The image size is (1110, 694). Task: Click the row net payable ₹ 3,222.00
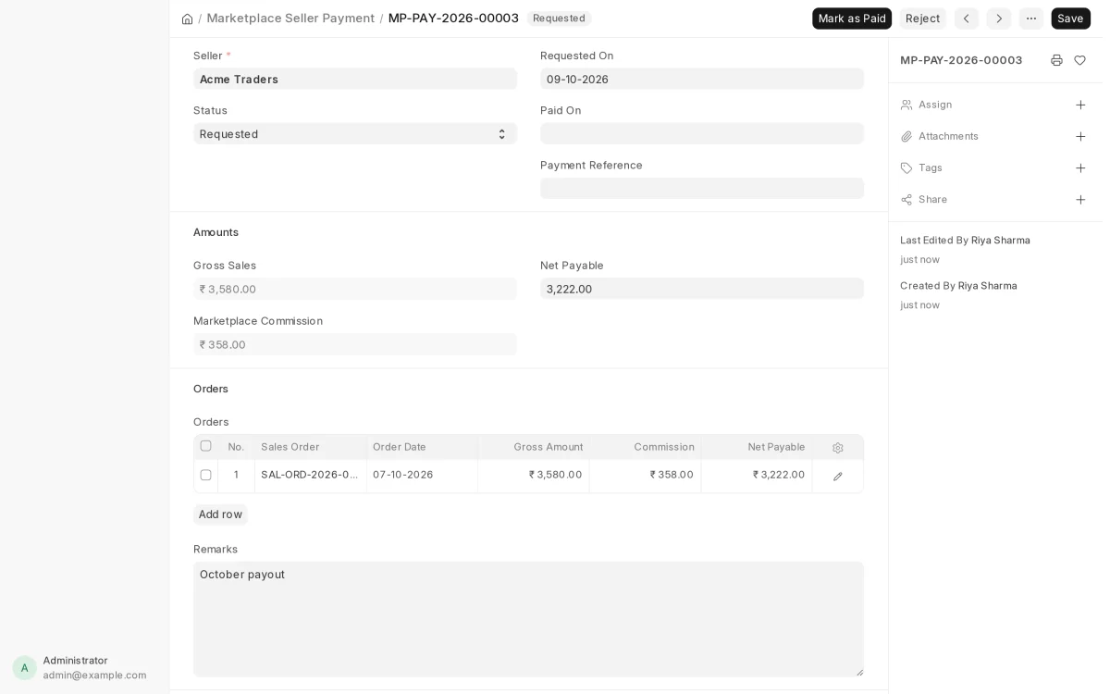(x=757, y=475)
